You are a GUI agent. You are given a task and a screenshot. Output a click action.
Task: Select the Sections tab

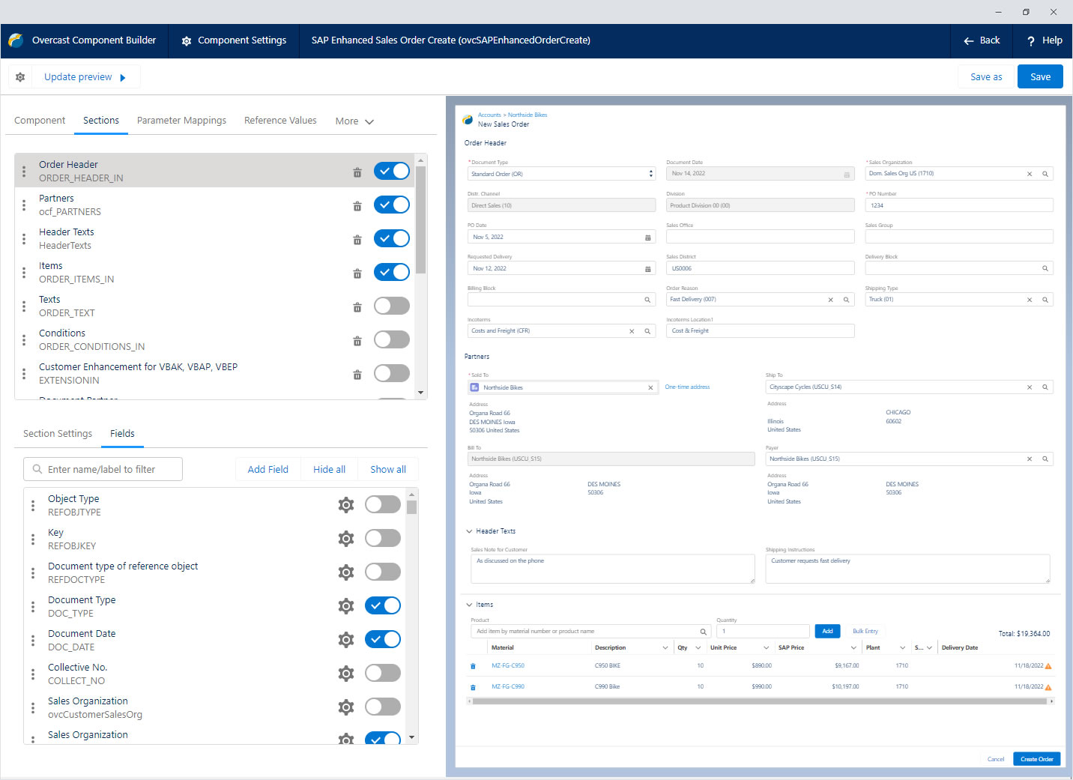101,121
